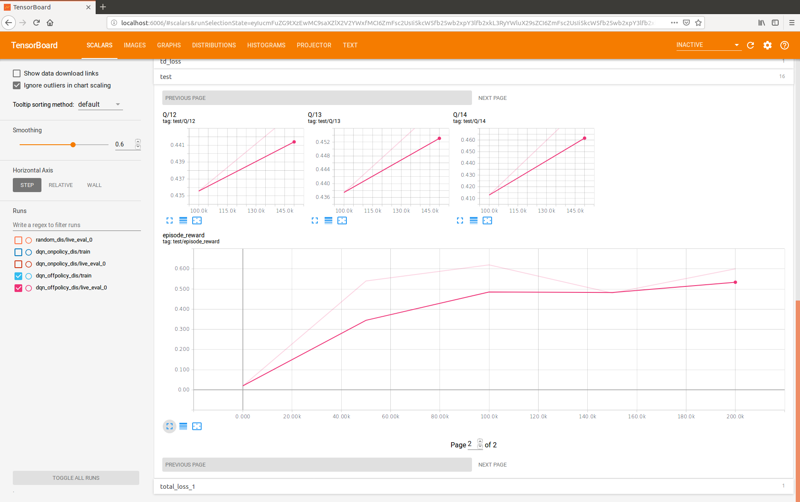This screenshot has width=800, height=502.
Task: Enable Show data download links
Action: 16,73
